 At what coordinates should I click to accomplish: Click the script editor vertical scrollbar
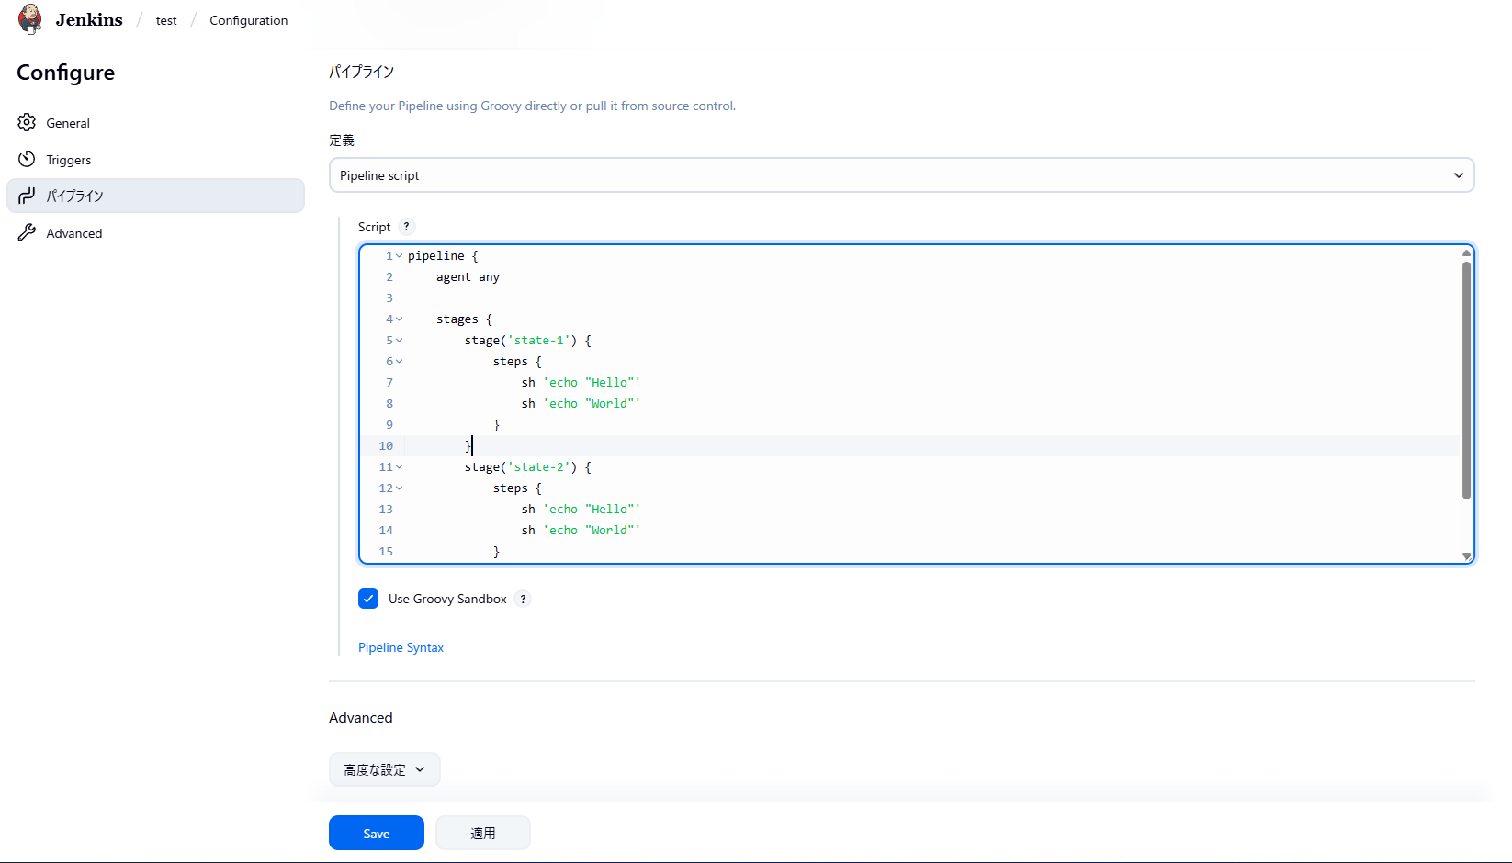[x=1466, y=381]
